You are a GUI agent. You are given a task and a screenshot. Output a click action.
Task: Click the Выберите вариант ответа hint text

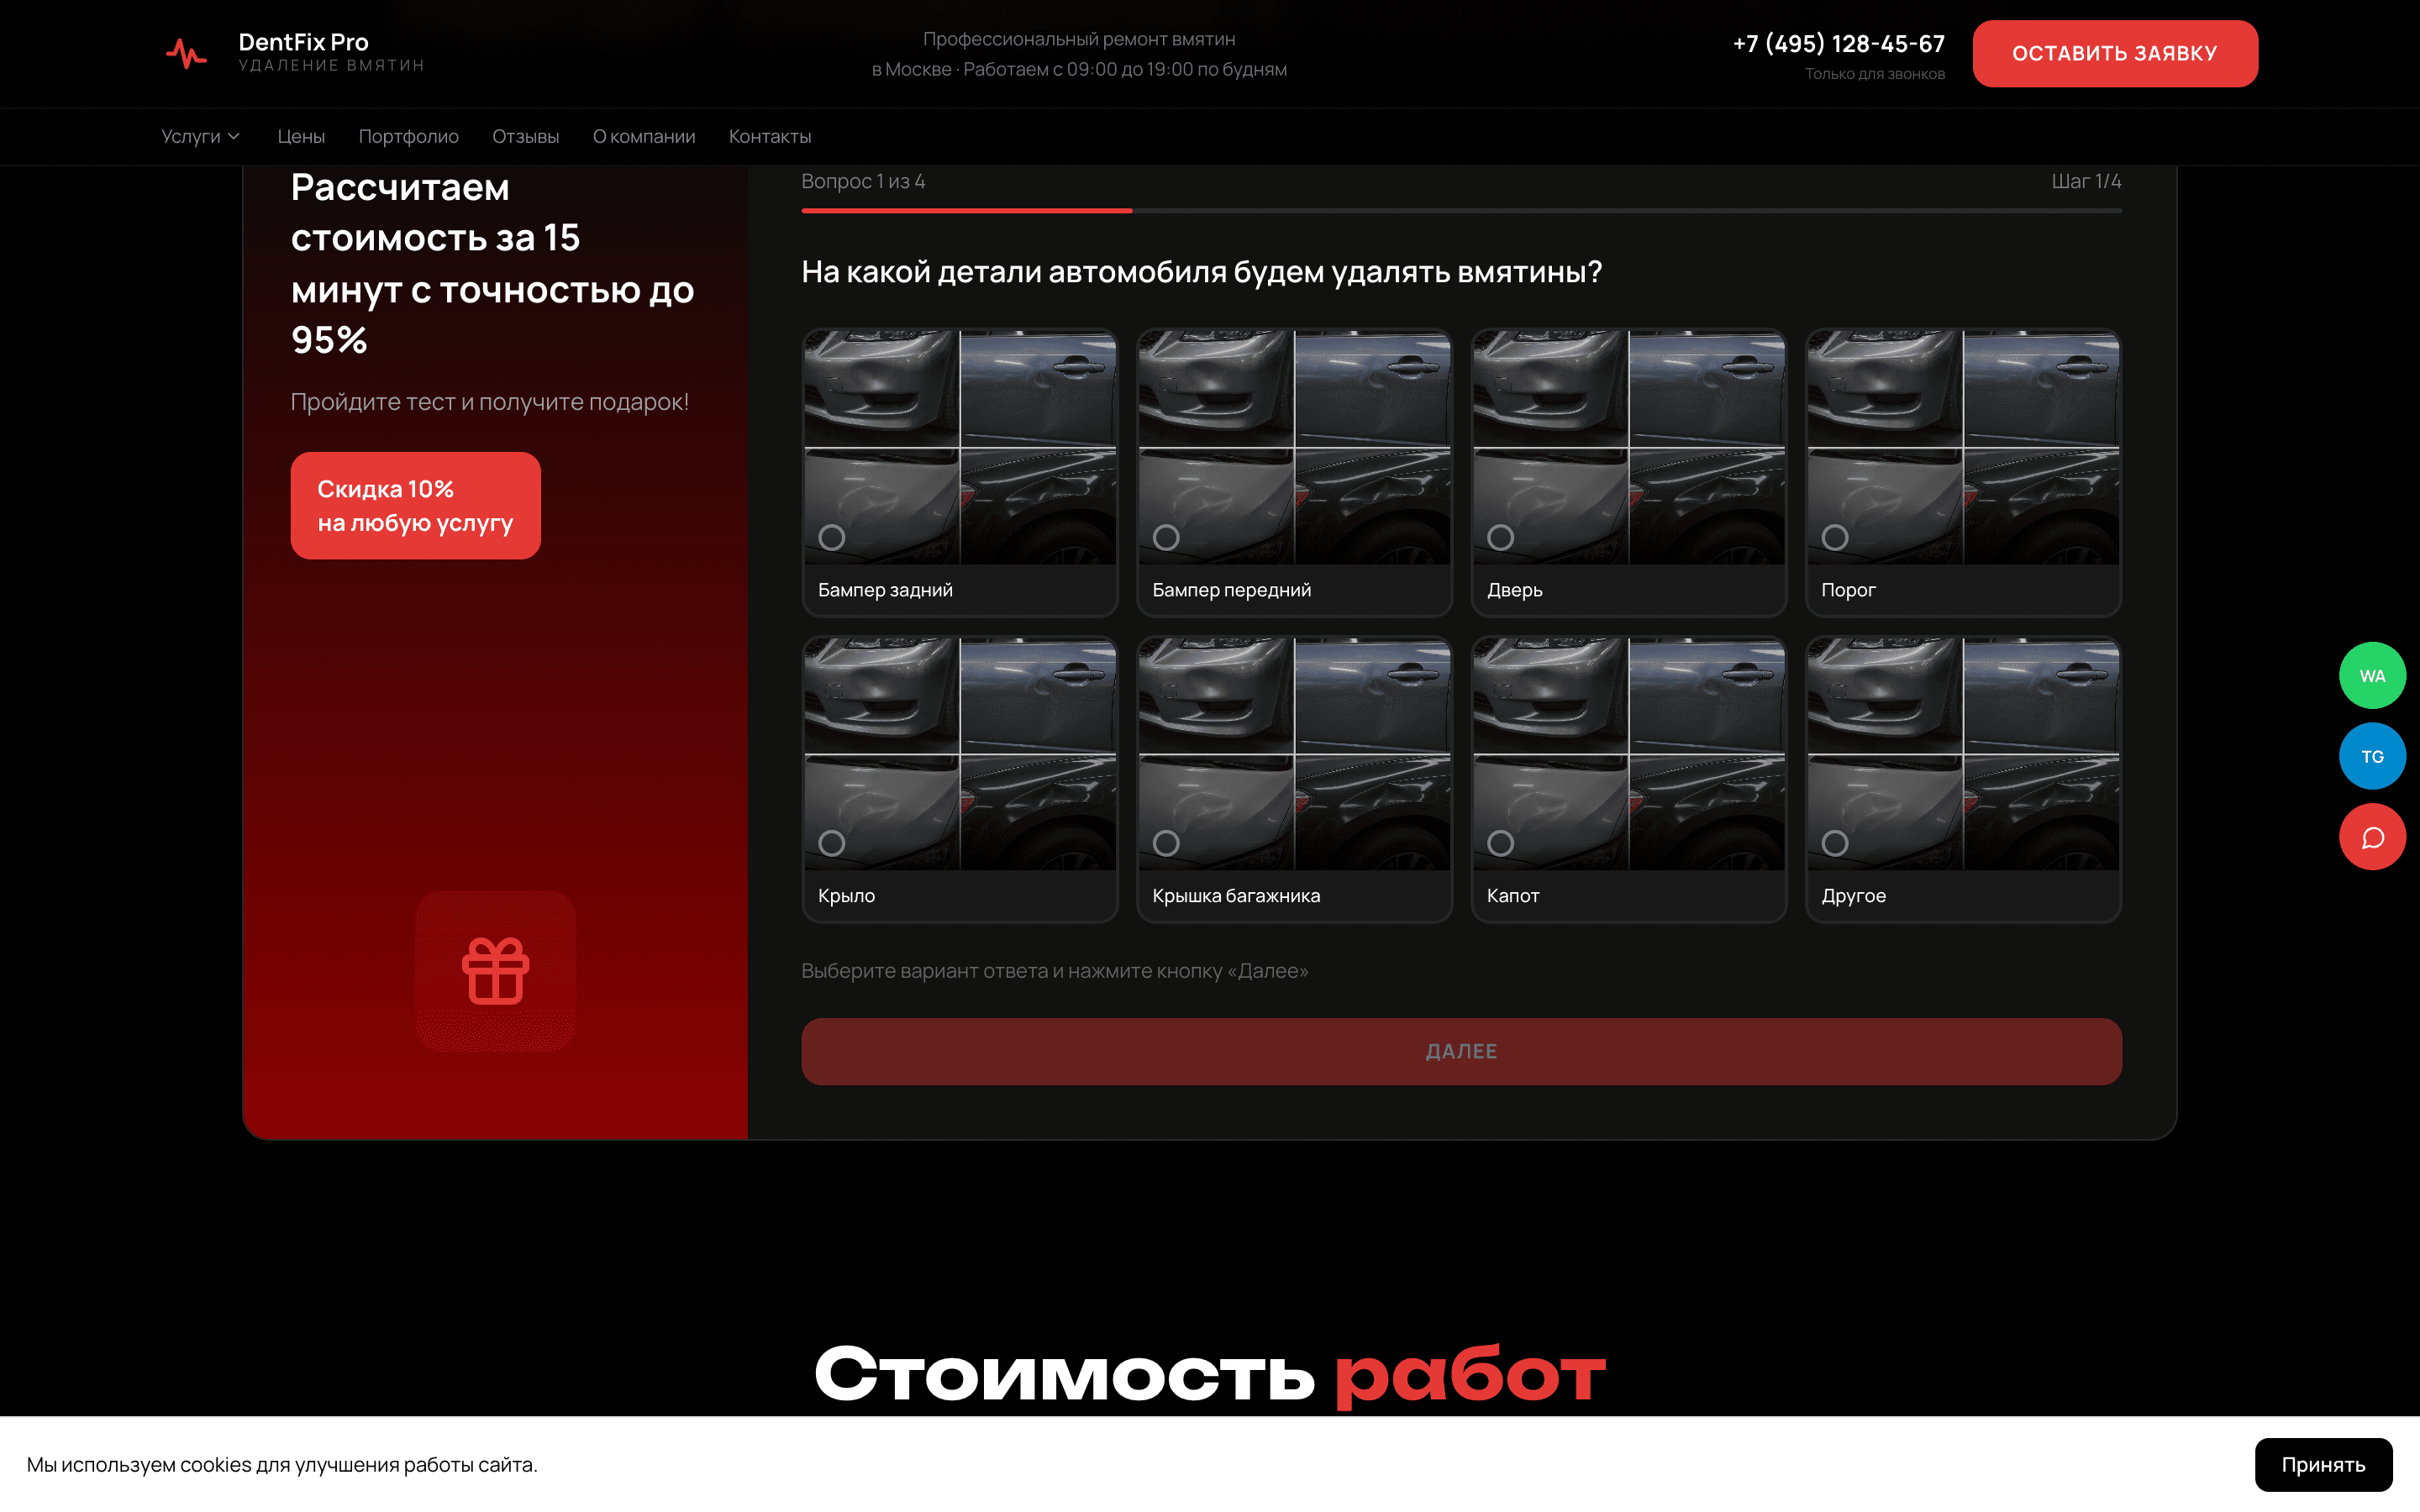[x=1055, y=971]
